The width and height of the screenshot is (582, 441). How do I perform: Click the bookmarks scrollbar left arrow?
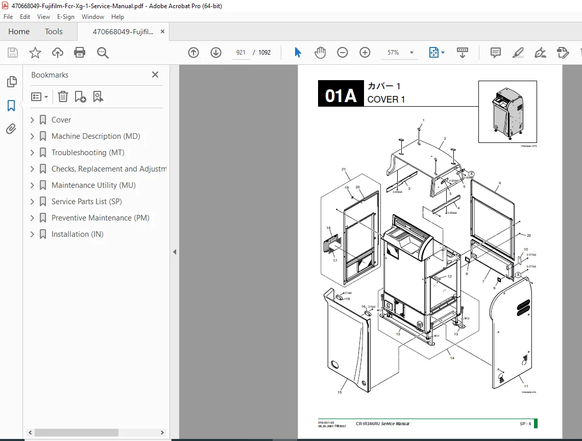pos(31,432)
